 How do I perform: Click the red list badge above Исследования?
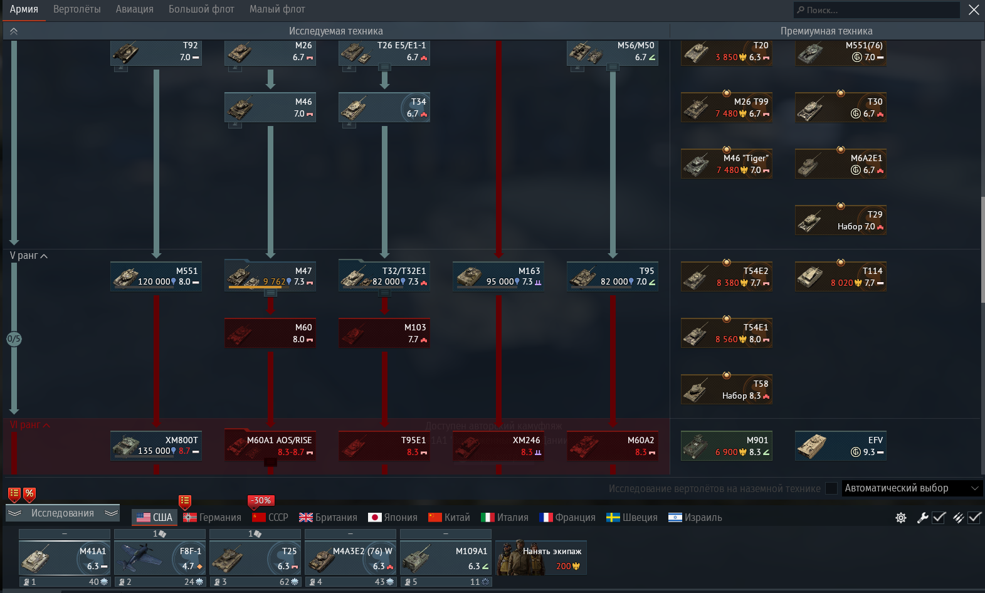click(x=14, y=493)
